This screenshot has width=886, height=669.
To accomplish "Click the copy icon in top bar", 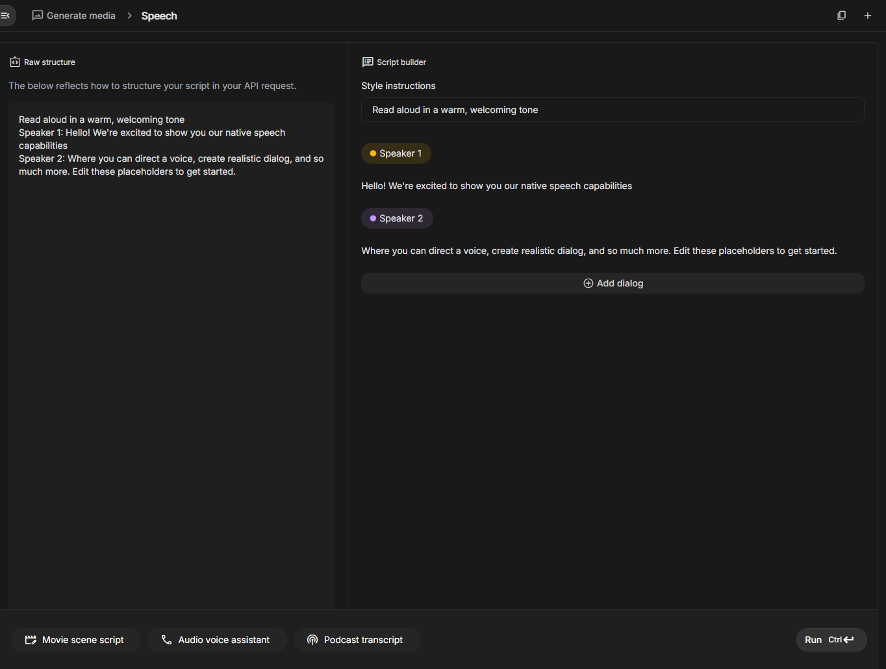I will click(x=841, y=16).
